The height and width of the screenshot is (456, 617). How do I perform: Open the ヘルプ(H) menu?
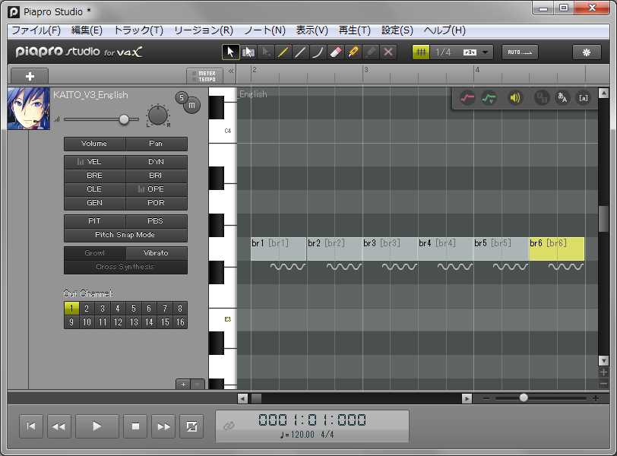pyautogui.click(x=445, y=30)
